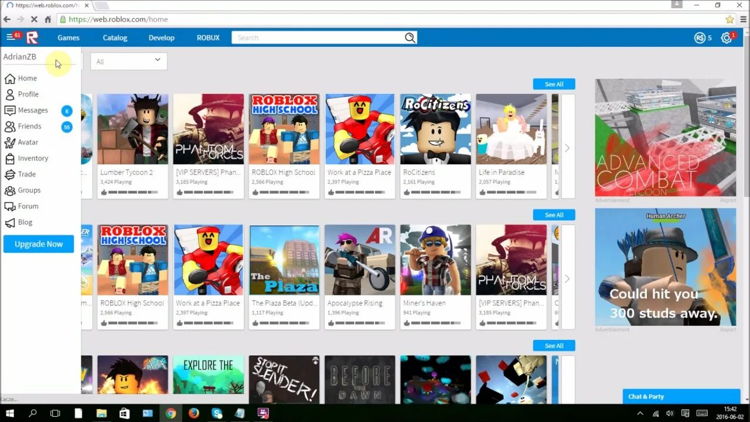The width and height of the screenshot is (750, 422).
Task: Open Before the Dawn game thumbnail
Action: click(360, 379)
